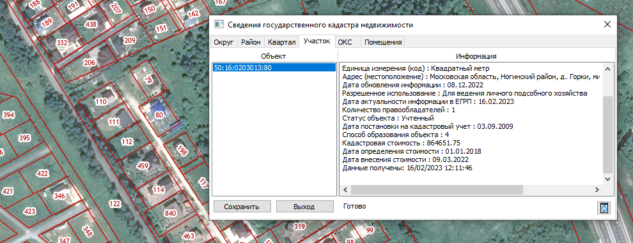
Task: Switch to the Помещения tab
Action: (383, 42)
